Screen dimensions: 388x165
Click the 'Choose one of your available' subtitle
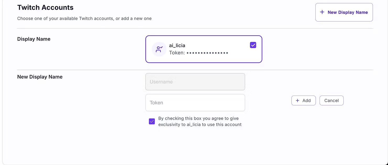(x=84, y=19)
